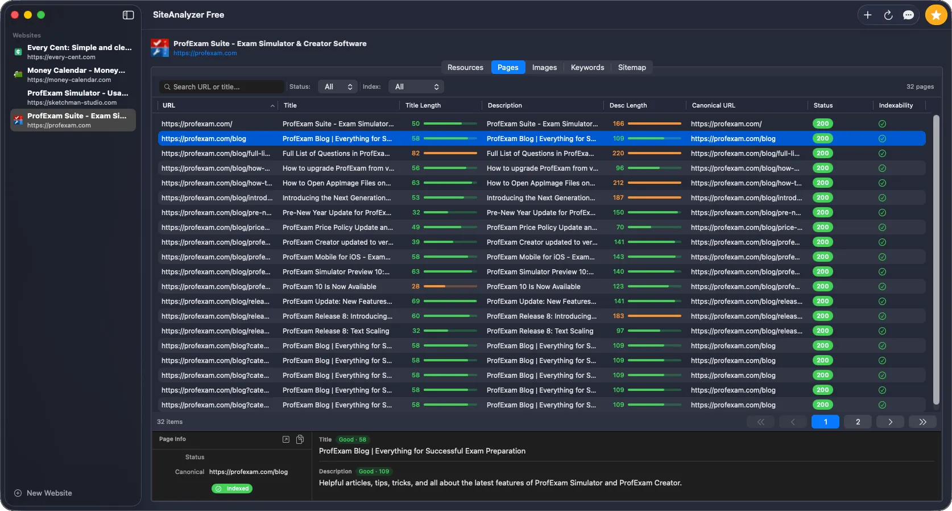
Task: Go to first page with double-left arrows
Action: (x=760, y=422)
